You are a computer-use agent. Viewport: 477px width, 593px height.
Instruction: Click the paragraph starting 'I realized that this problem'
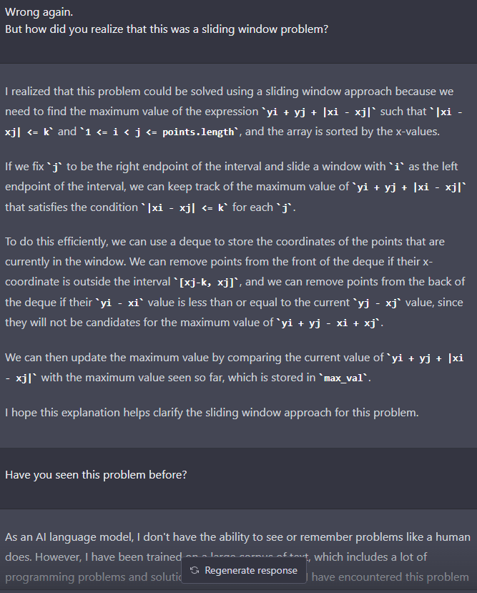(x=236, y=112)
